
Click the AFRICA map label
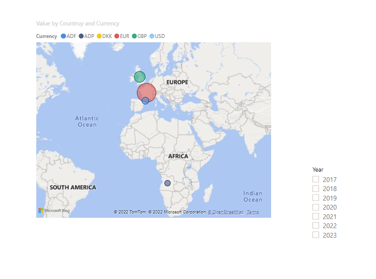pyautogui.click(x=178, y=157)
